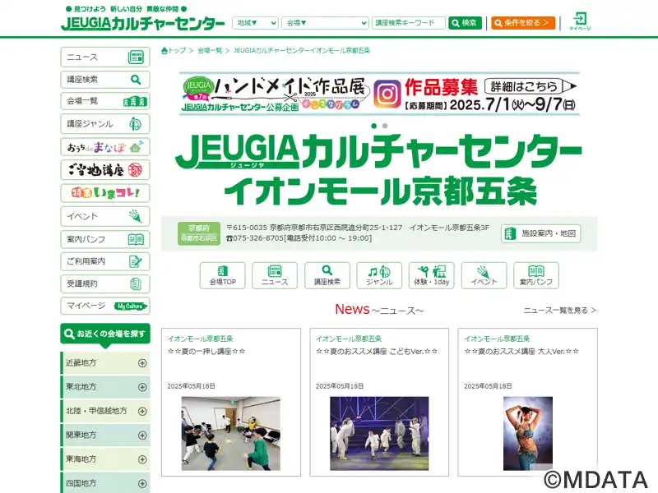Image resolution: width=658 pixels, height=493 pixels.
Task: Open the ご当地講座 sidebar banner
Action: point(105,170)
